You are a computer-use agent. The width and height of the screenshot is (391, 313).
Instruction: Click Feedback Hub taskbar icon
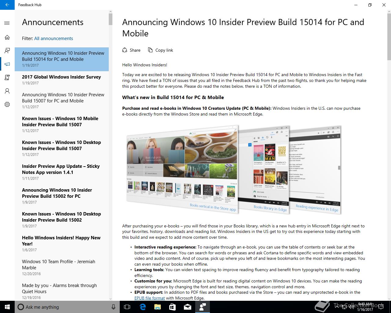coord(202,307)
